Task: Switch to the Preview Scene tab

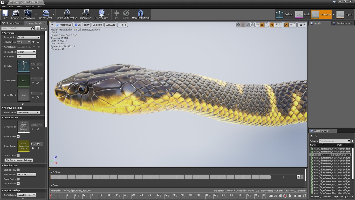Action: 343,23
